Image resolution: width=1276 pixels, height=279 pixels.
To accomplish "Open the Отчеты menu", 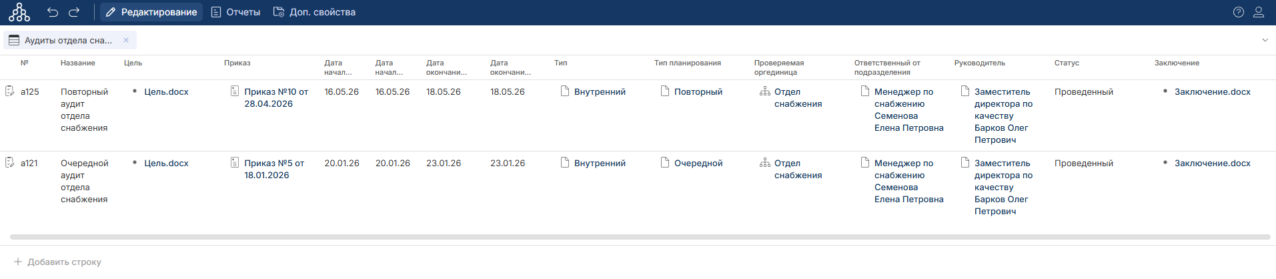I will pos(235,12).
